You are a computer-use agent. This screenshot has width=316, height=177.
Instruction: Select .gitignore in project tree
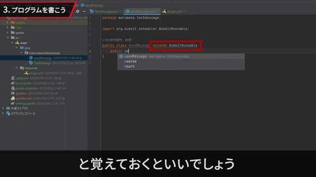pyautogui.click(x=22, y=78)
